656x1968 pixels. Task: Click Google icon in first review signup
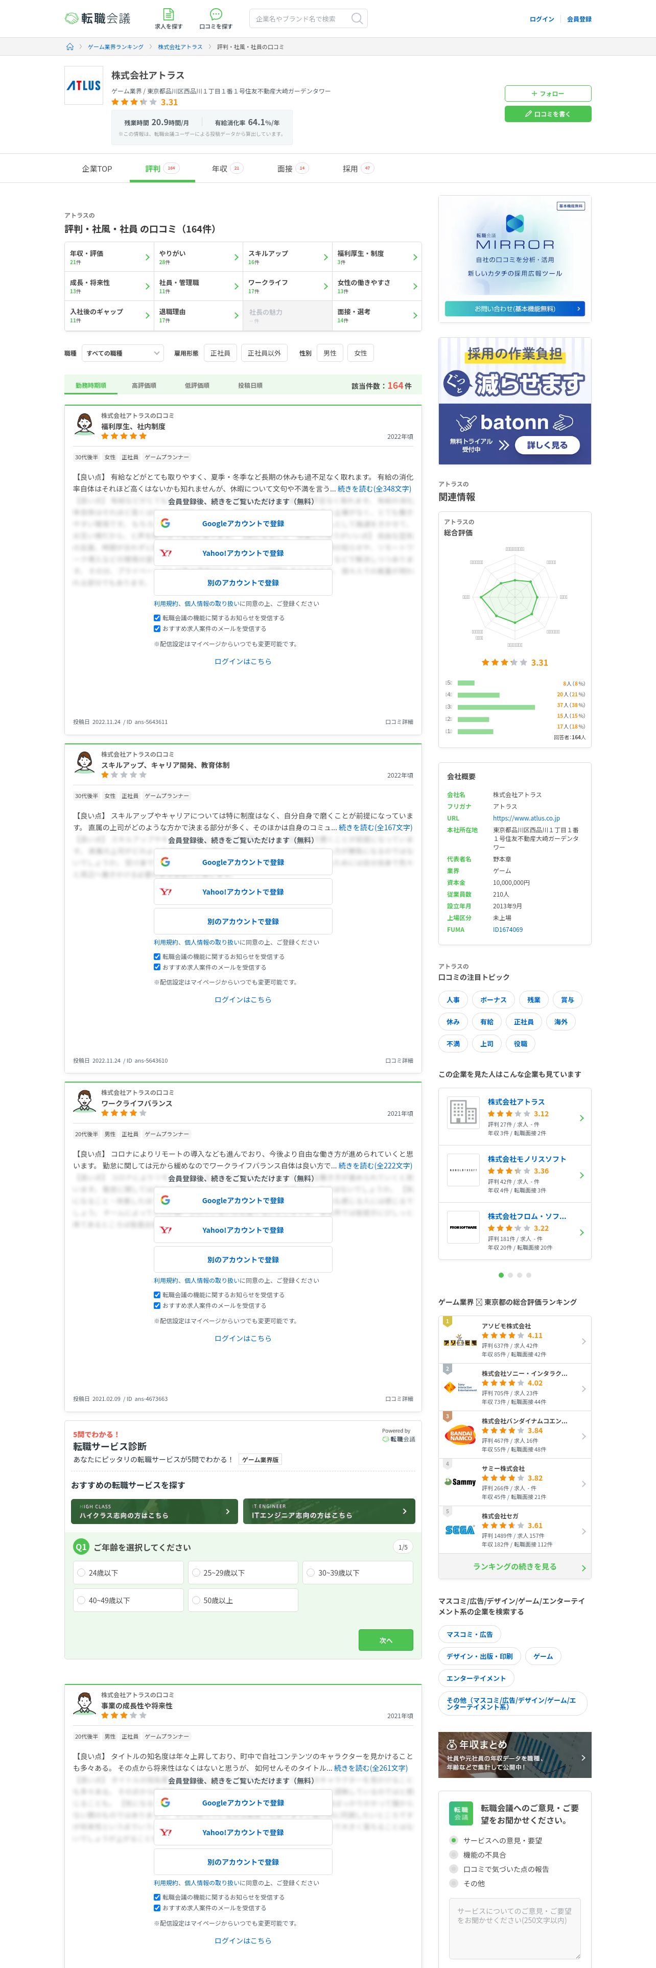166,523
